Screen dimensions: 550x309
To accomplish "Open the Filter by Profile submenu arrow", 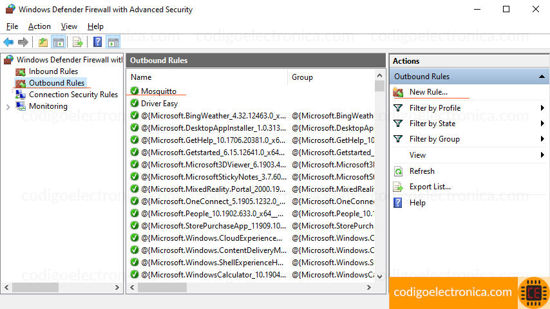I will [x=542, y=108].
